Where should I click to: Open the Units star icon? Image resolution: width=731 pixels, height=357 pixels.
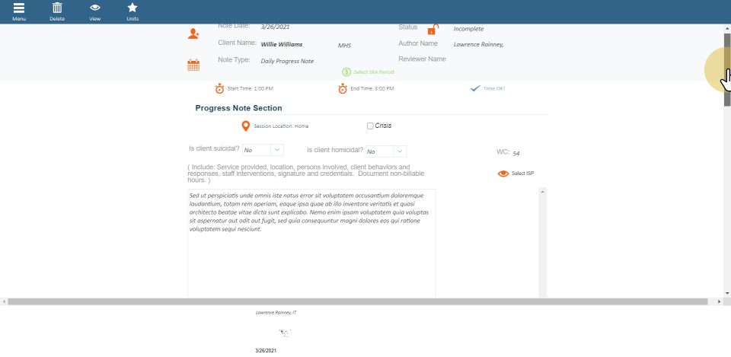coord(132,8)
